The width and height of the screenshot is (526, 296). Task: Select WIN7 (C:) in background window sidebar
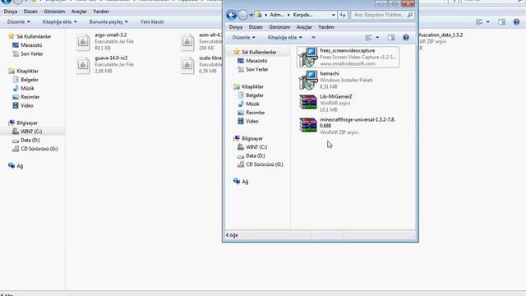point(31,132)
